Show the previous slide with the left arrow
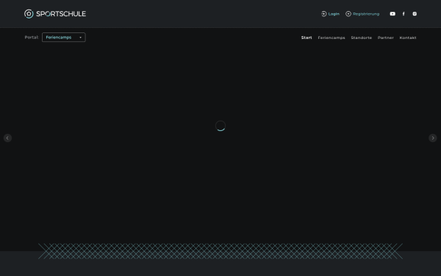Viewport: 441px width, 276px height. click(x=7, y=138)
